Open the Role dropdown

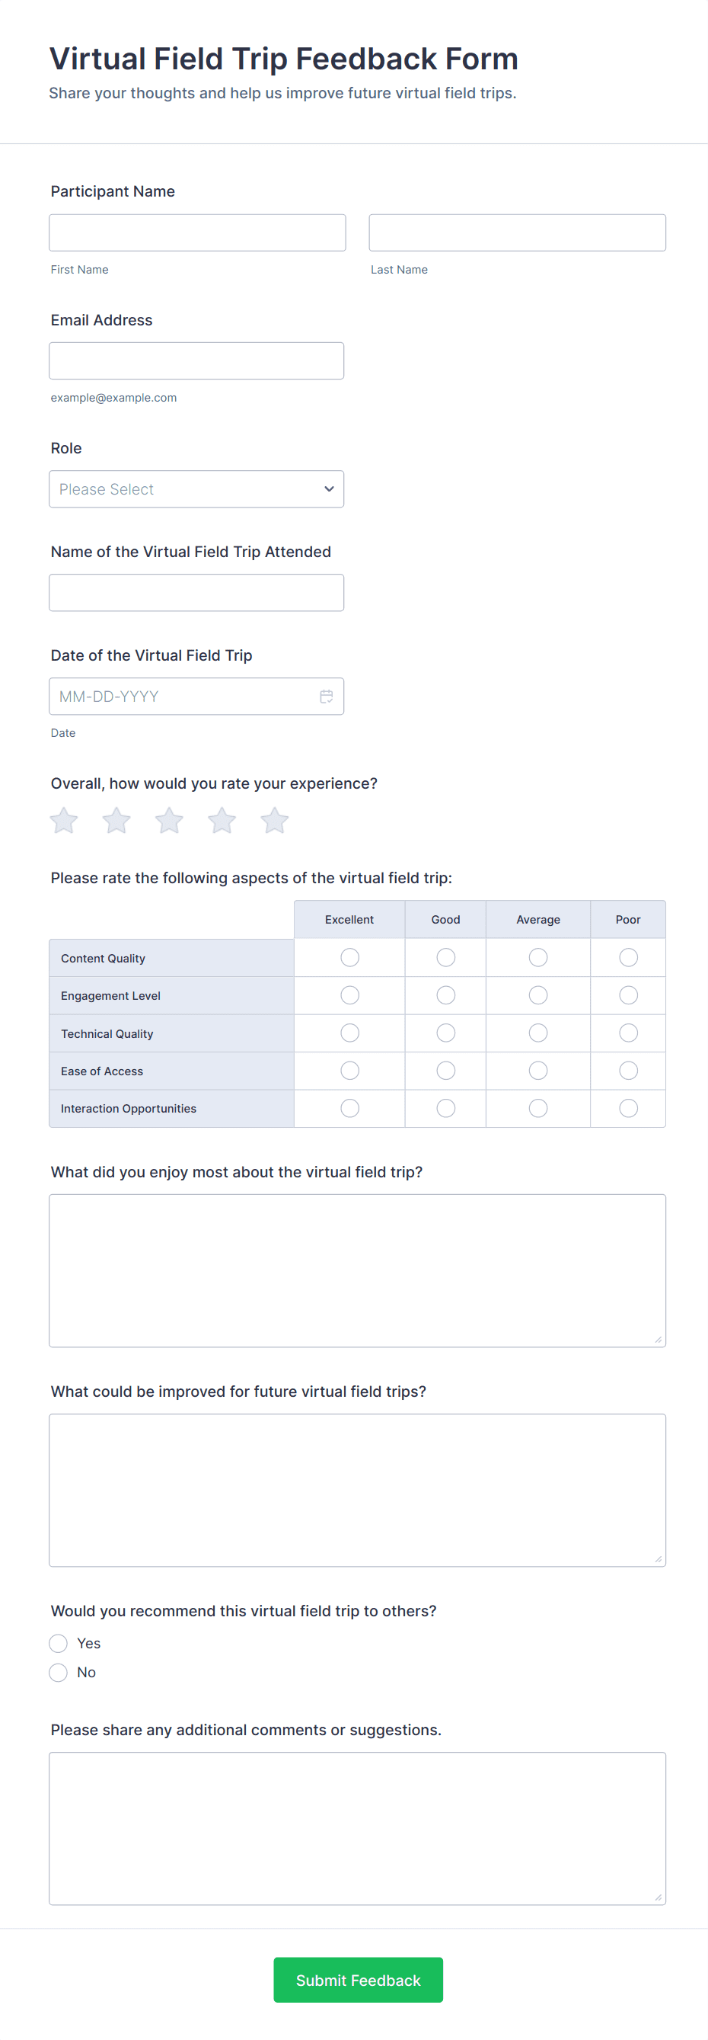click(x=196, y=488)
